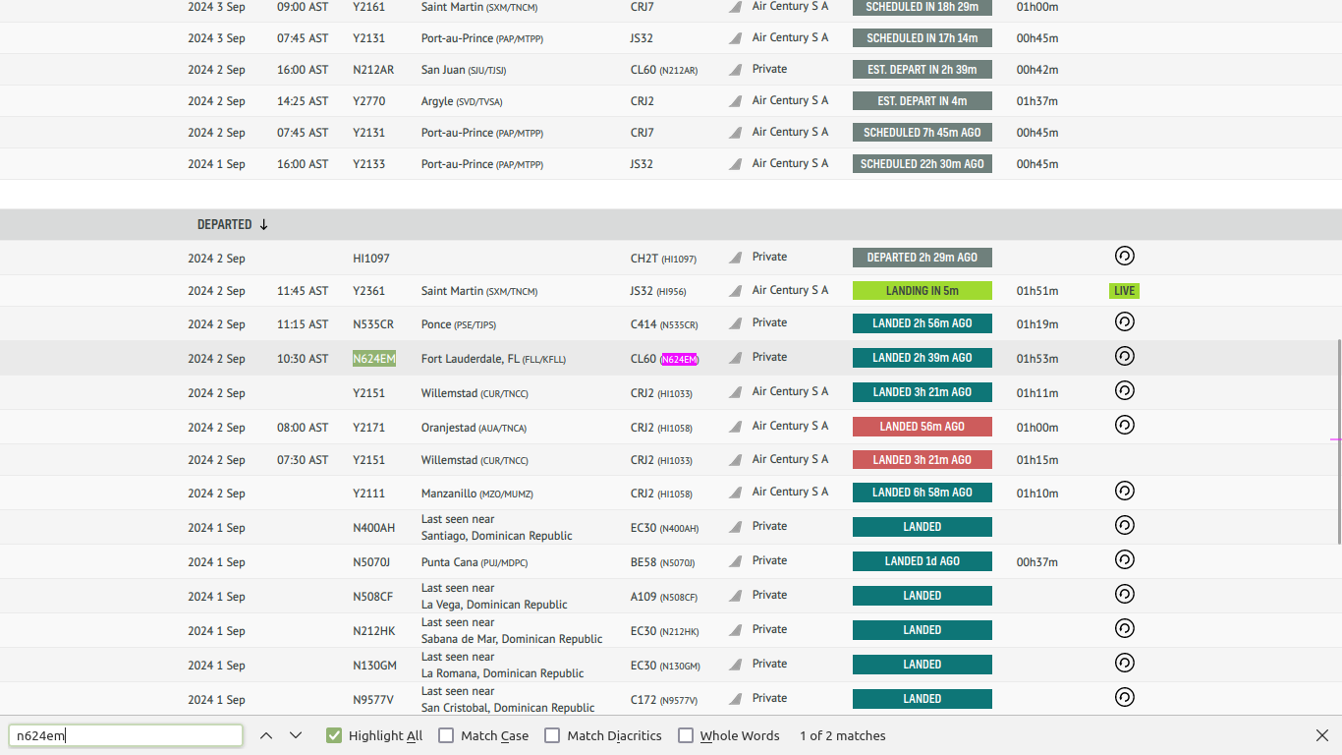Viewport: 1342px width, 755px height.
Task: Open flight Y2770 link
Action: tap(369, 101)
